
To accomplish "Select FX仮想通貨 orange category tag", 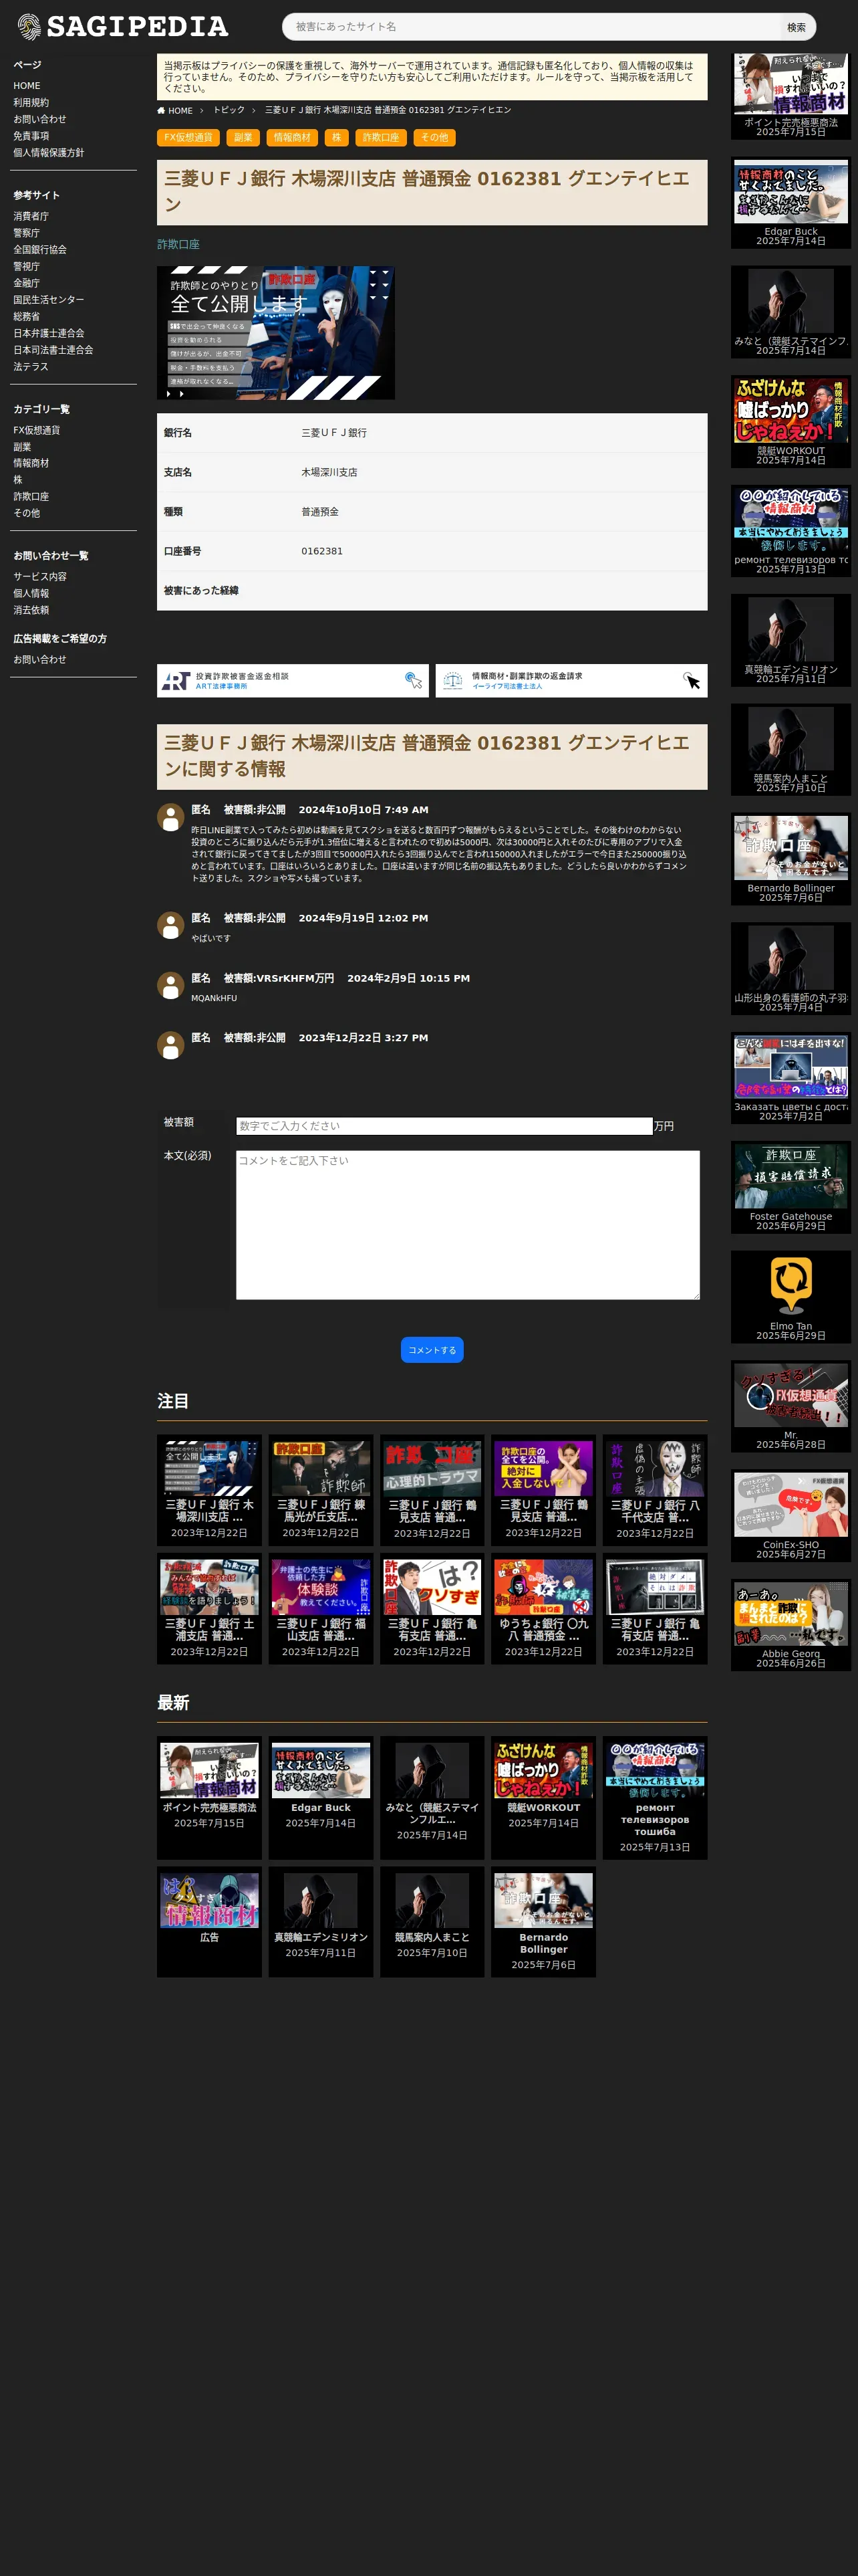I will tap(189, 138).
